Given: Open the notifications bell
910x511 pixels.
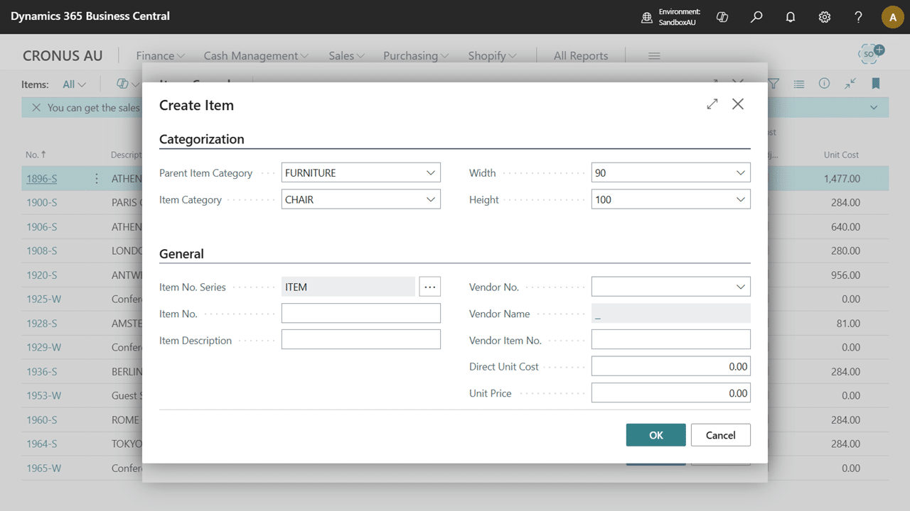Looking at the screenshot, I should [x=791, y=17].
